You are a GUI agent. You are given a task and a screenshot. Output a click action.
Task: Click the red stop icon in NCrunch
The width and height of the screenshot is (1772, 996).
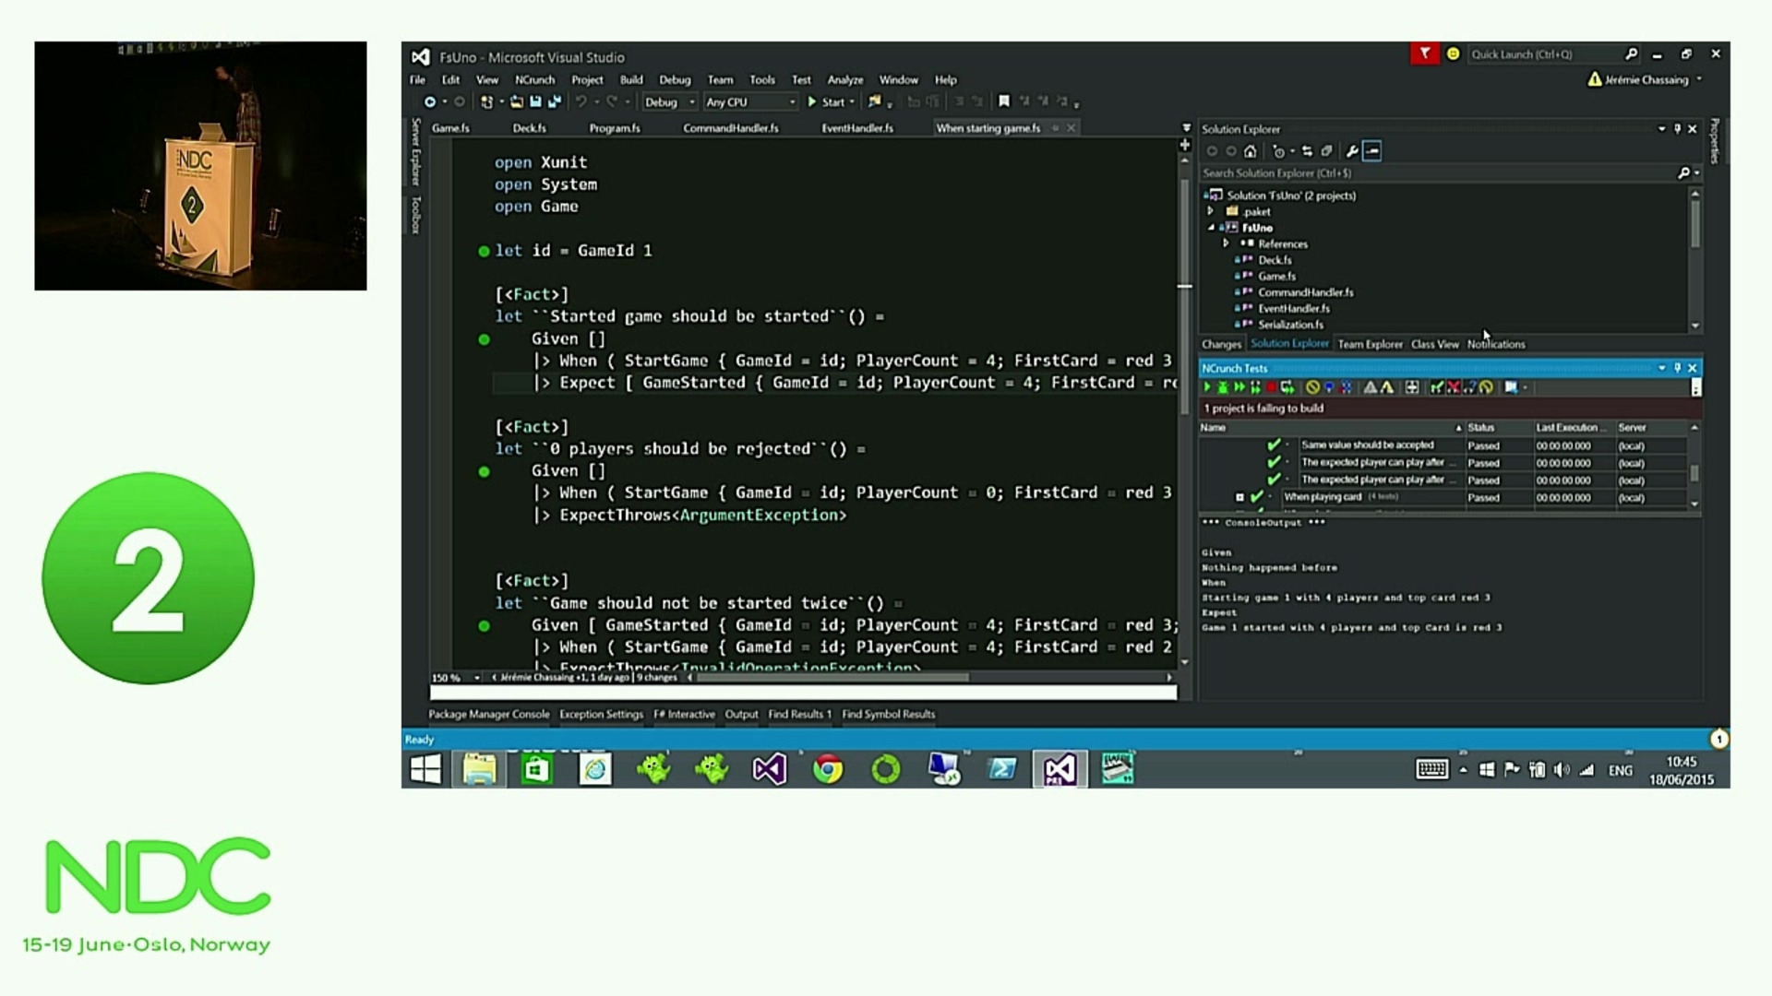pos(1271,388)
